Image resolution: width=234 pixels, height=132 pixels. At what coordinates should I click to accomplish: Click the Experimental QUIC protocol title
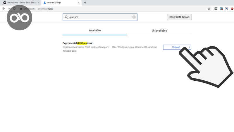coord(78,43)
